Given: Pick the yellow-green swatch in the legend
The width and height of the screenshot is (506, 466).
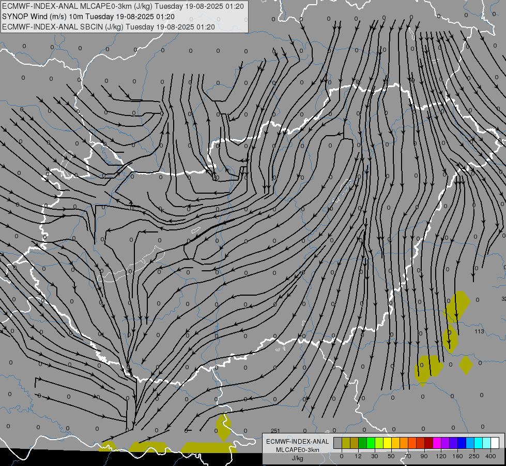Looking at the screenshot, I should tap(379, 443).
